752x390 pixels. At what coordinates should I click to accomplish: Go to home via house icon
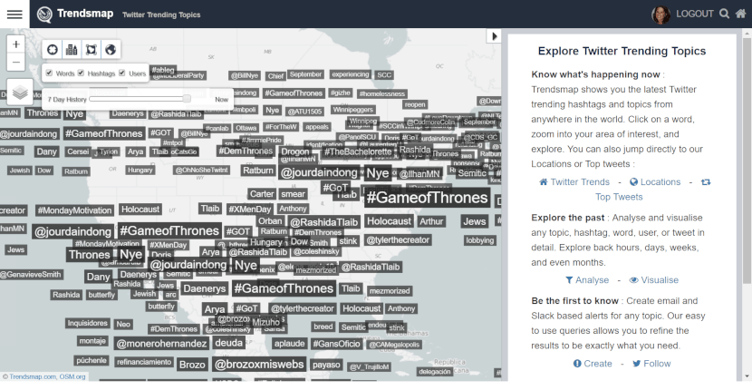click(x=741, y=14)
